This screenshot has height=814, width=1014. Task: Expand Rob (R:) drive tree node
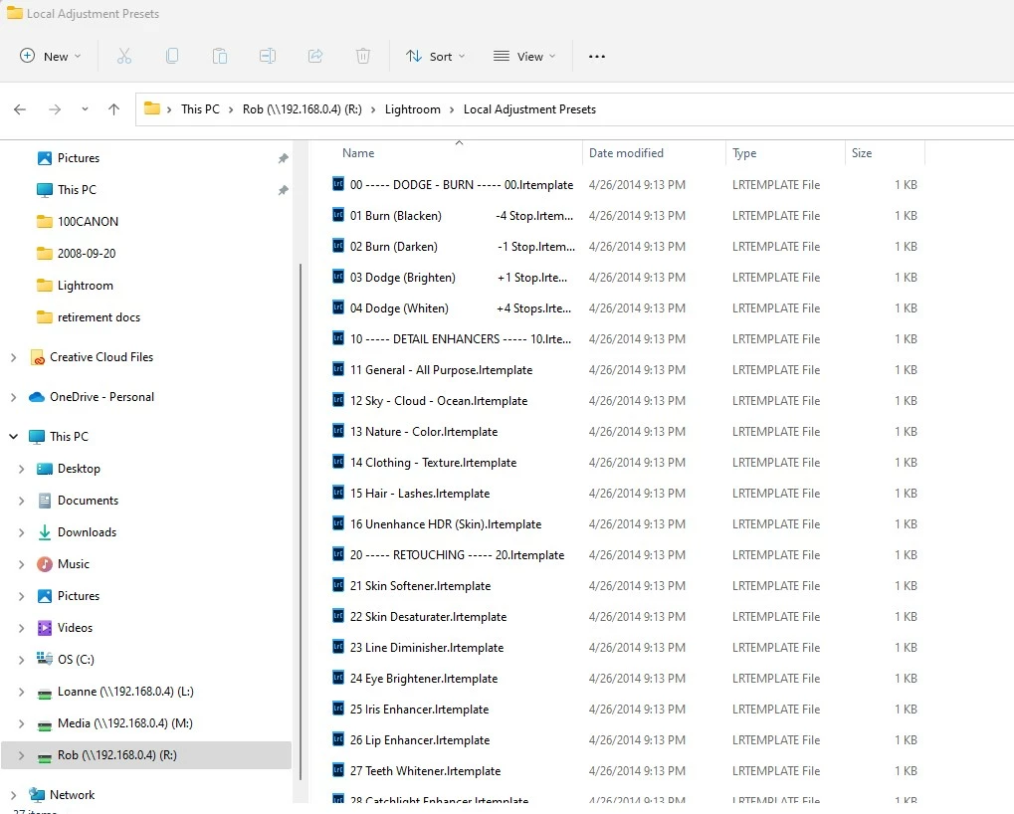click(x=21, y=755)
